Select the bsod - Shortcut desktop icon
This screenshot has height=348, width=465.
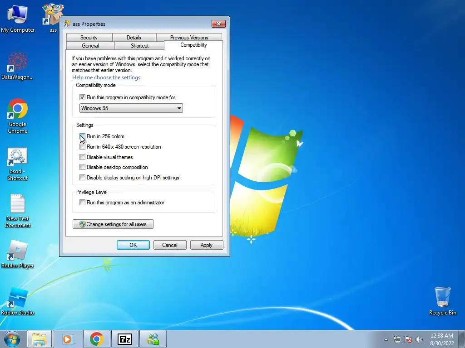[18, 164]
